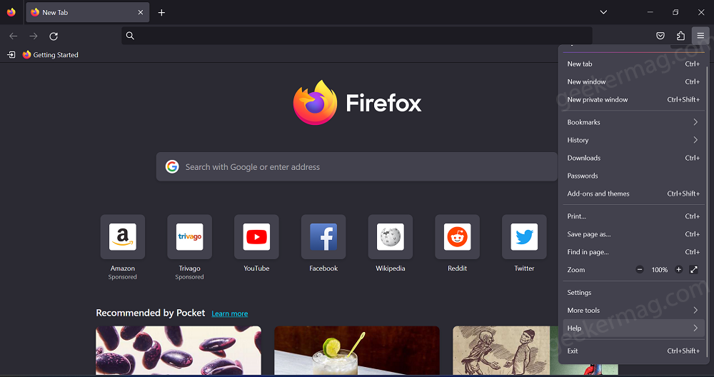Select New tab menu item
The height and width of the screenshot is (377, 714).
(x=633, y=64)
